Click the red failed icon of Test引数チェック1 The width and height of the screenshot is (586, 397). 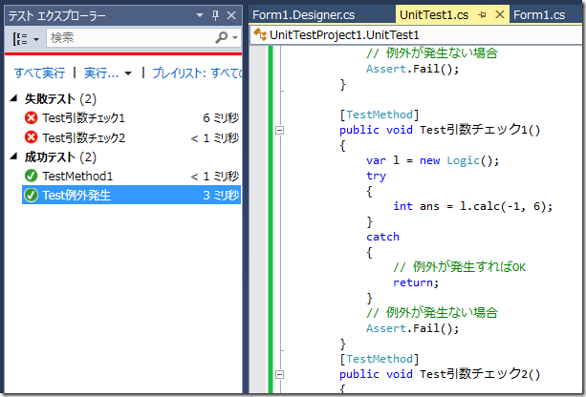[x=32, y=117]
